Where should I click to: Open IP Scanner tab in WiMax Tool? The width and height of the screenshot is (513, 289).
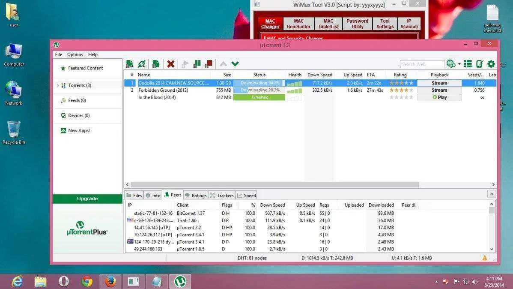click(409, 24)
